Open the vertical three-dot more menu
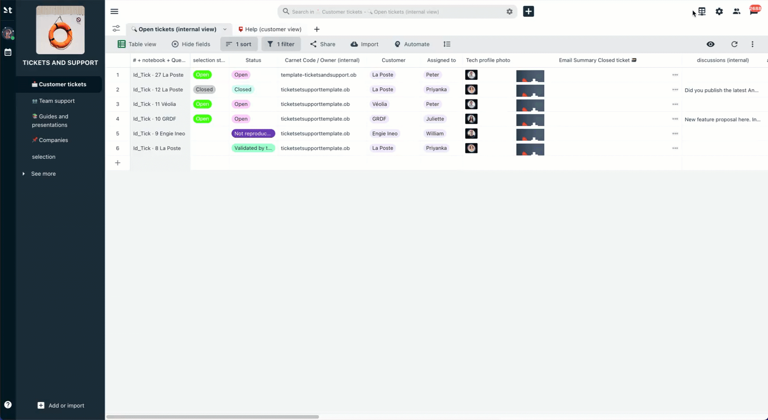The width and height of the screenshot is (768, 420). pos(752,44)
